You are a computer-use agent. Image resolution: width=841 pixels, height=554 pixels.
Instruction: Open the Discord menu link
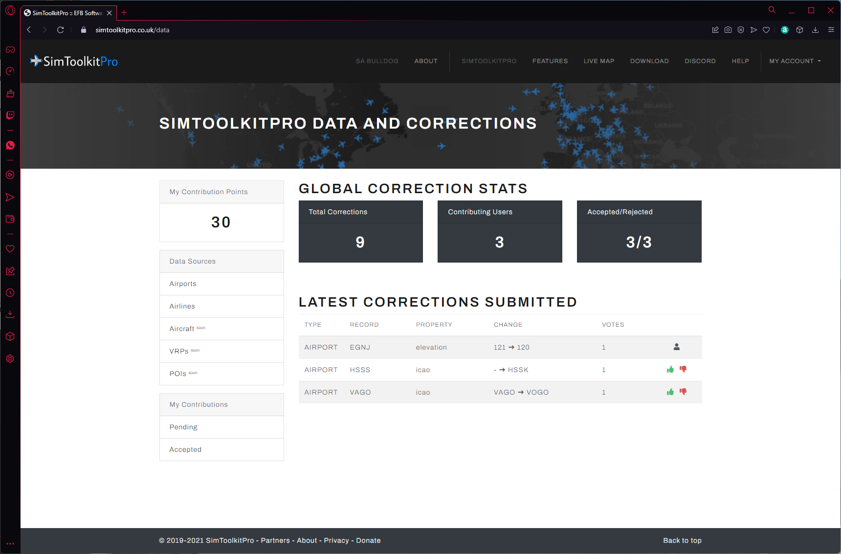pos(700,61)
